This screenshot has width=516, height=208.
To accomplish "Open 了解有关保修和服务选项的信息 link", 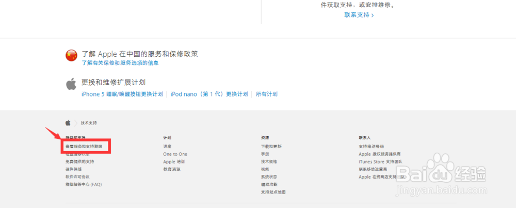I will (120, 63).
